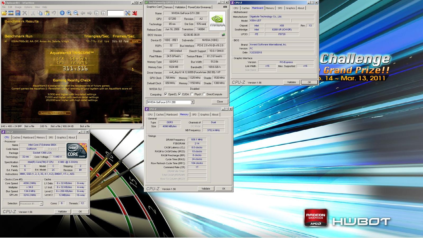
Task: Switch to the Validation tab in GPU-Z
Action: tap(180, 7)
